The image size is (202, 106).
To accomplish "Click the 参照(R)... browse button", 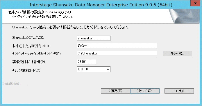I will [x=177, y=54].
